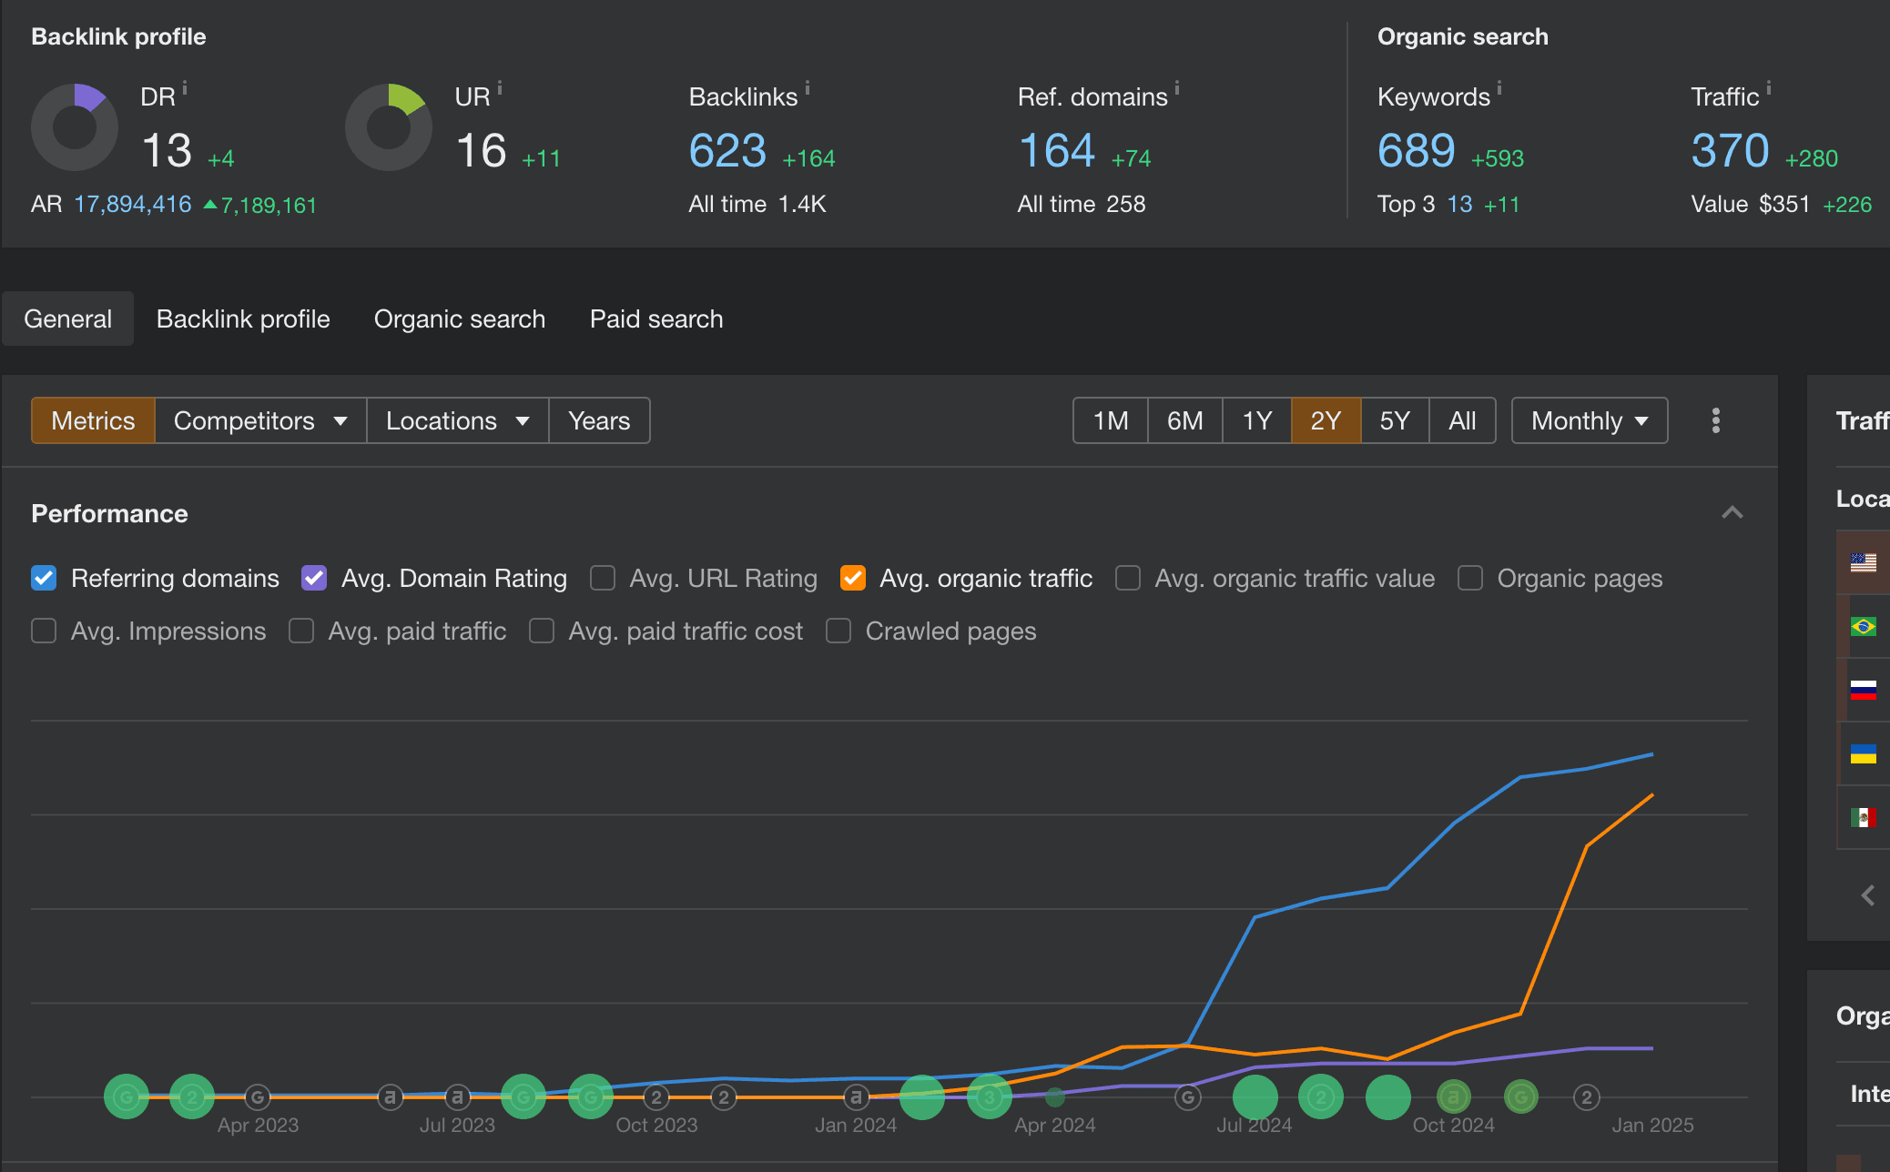This screenshot has height=1172, width=1890.
Task: Select the Mexico flag location
Action: tap(1863, 817)
